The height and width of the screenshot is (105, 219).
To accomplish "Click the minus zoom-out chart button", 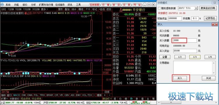I will pos(109,95).
